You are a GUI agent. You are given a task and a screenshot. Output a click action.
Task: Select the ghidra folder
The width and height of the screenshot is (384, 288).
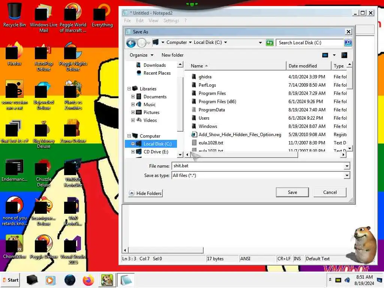tap(205, 77)
